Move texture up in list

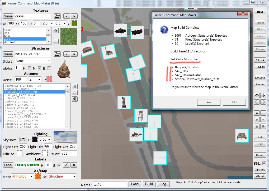click(56, 31)
